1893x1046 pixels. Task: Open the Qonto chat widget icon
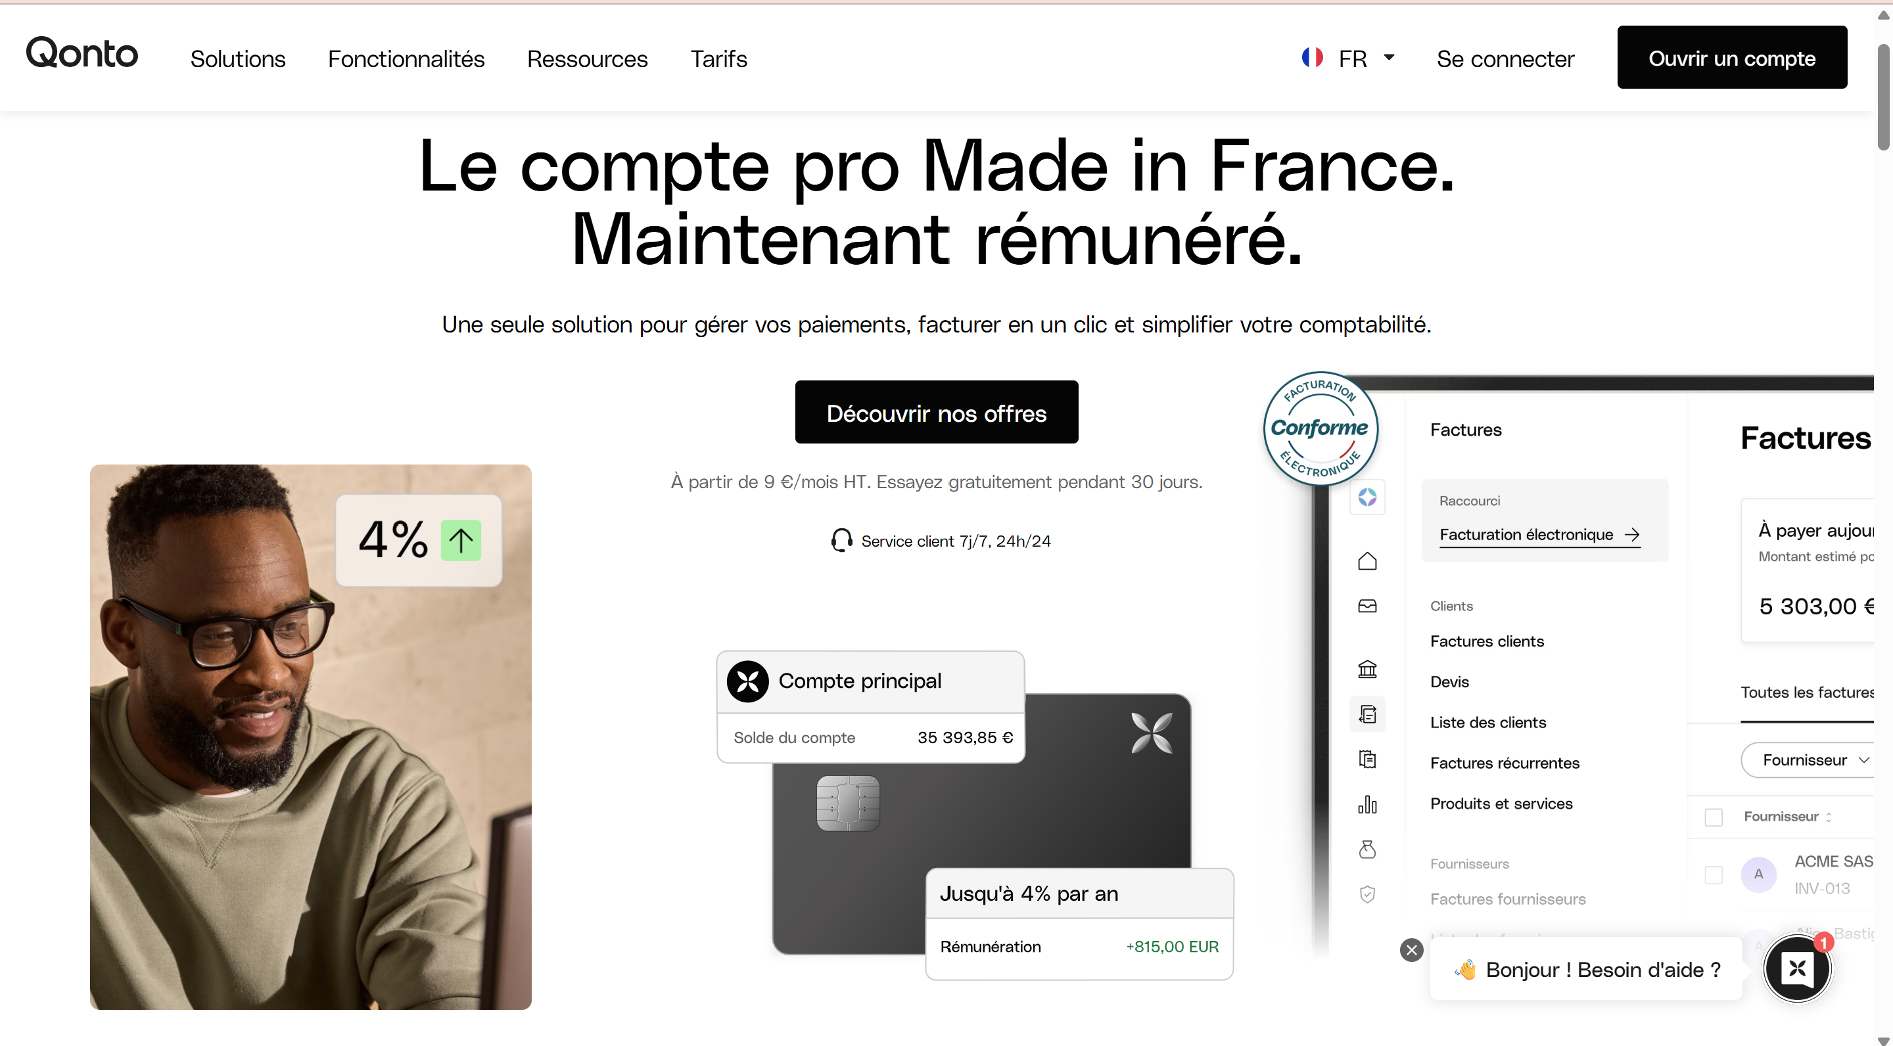click(1797, 968)
